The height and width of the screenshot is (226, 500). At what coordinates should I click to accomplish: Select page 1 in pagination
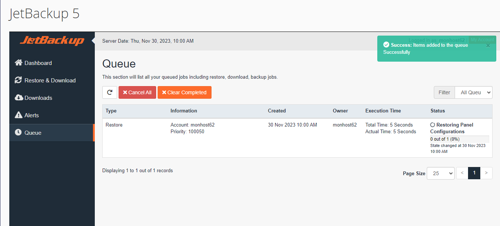[474, 173]
